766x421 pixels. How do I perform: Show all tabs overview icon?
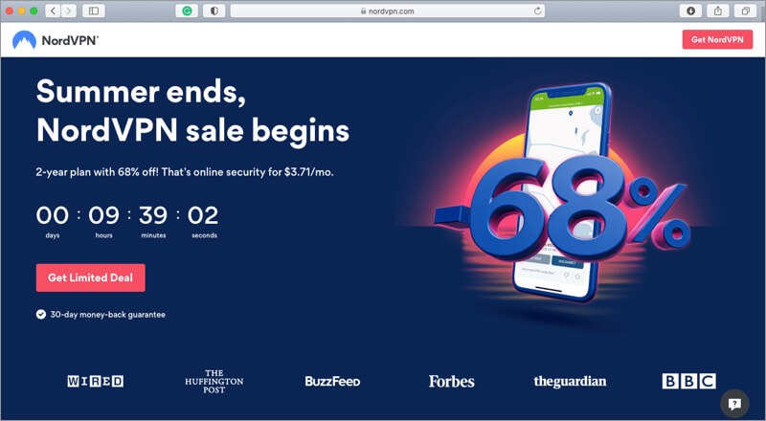746,11
